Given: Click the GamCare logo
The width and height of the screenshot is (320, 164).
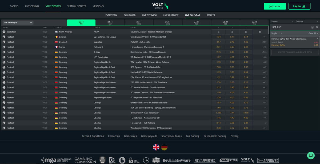Looking at the screenshot, I should [112, 160].
